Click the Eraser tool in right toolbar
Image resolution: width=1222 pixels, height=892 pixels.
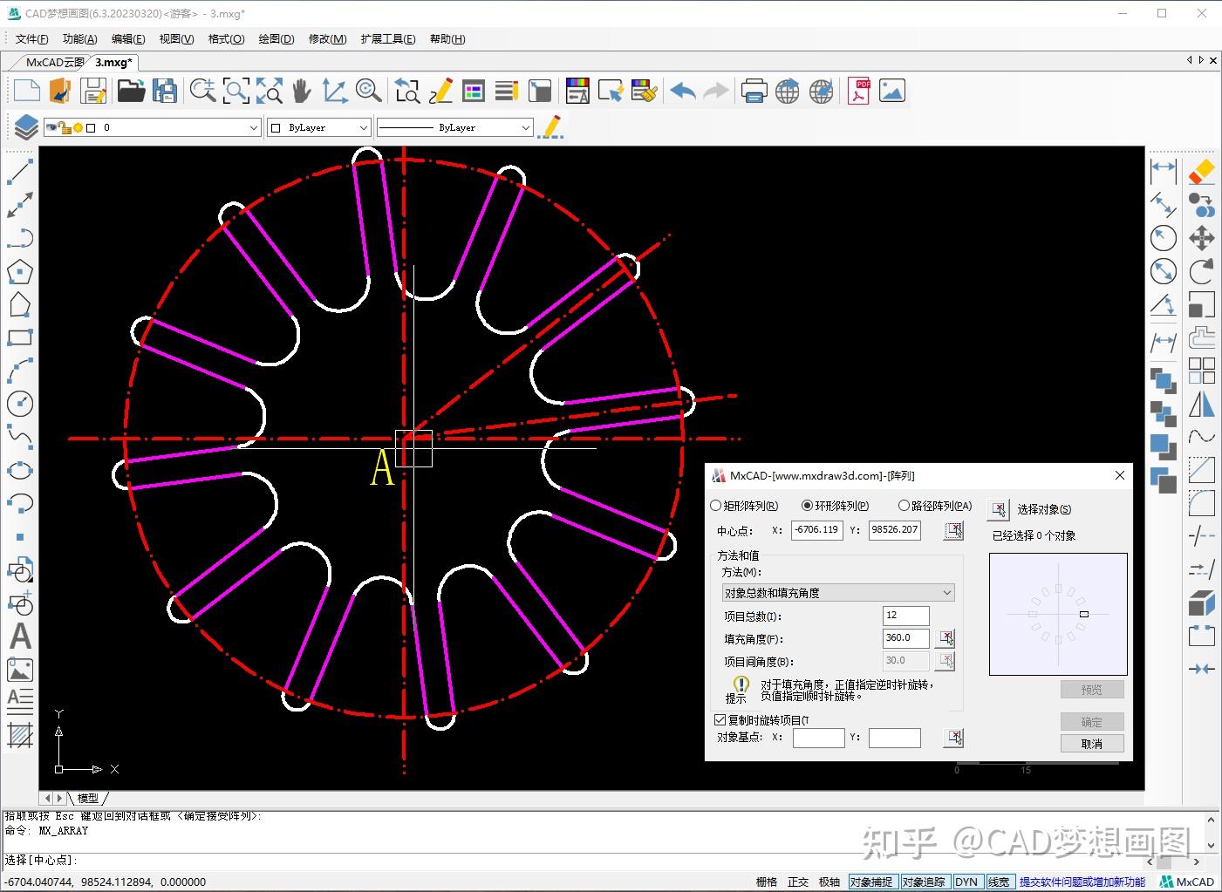click(x=1201, y=171)
